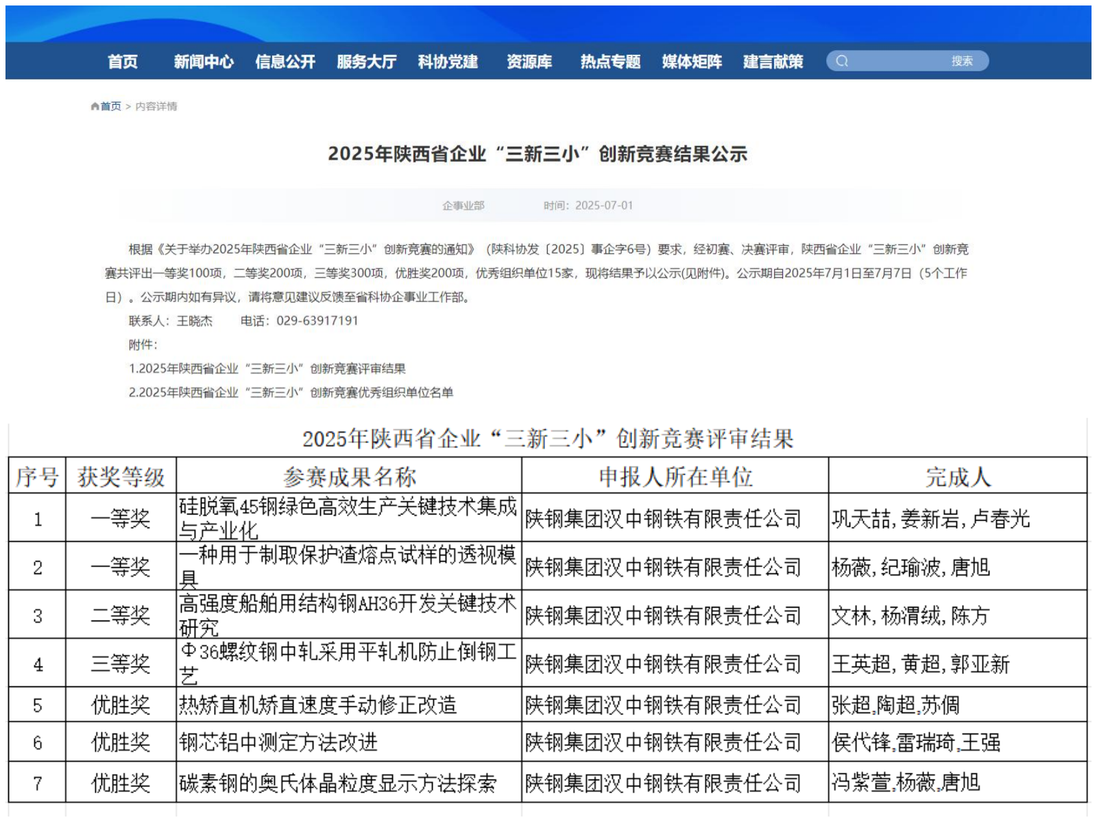The height and width of the screenshot is (822, 1097).
Task: Click the article title 2025年陕西省企业三新三小创新竞赛结果公示
Action: pyautogui.click(x=540, y=154)
